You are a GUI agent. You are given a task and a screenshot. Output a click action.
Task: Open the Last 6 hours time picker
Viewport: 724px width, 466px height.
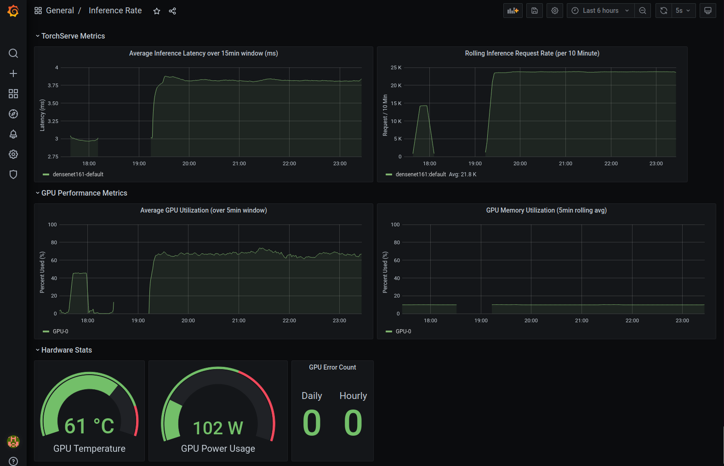pyautogui.click(x=601, y=11)
